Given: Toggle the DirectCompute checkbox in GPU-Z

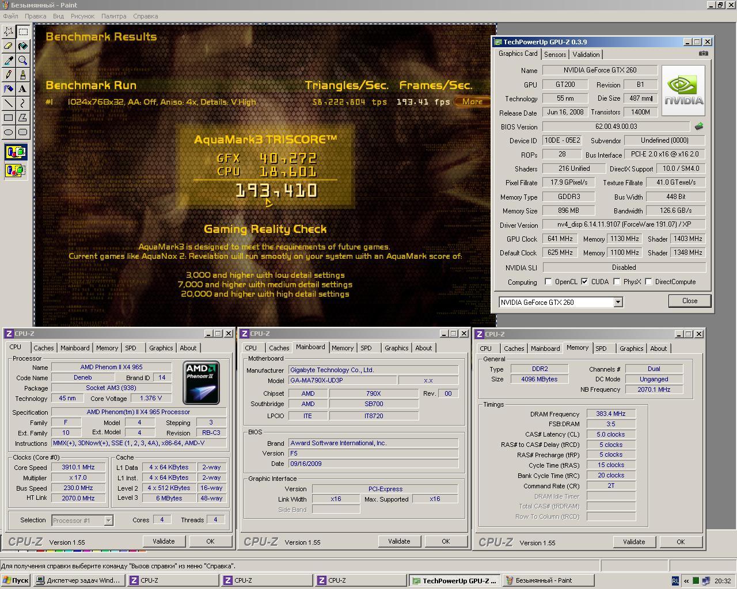Looking at the screenshot, I should tap(648, 282).
